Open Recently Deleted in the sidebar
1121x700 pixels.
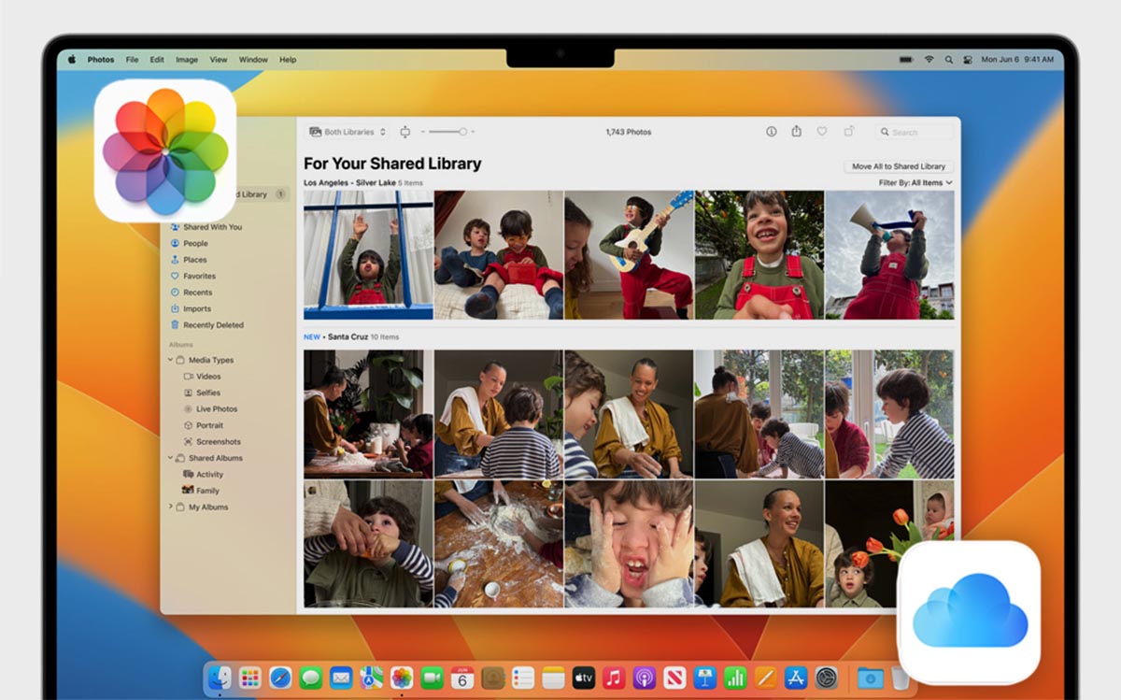click(x=212, y=325)
